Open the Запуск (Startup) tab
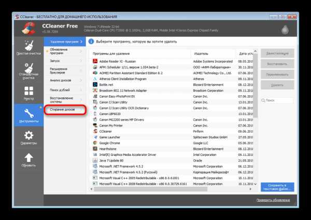Image resolution: width=311 pixels, height=220 pixels. click(65, 61)
